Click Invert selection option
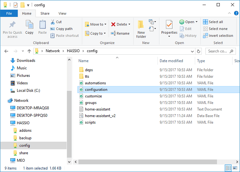The height and width of the screenshot is (172, 240). [x=218, y=35]
